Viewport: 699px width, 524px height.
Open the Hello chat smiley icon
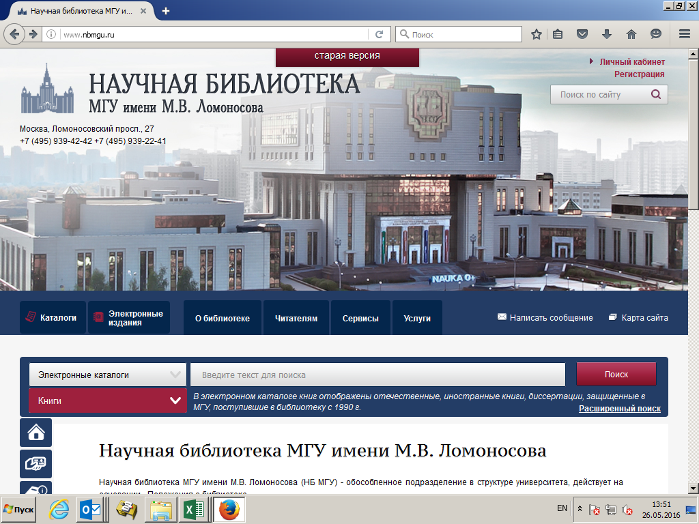tap(656, 34)
